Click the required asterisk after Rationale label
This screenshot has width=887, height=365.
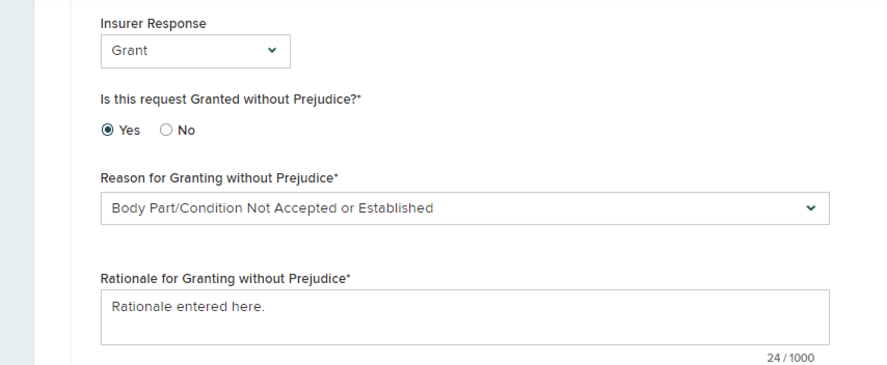point(348,277)
